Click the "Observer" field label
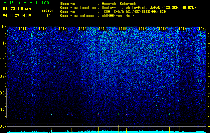210x133 pixels. pyautogui.click(x=68, y=4)
